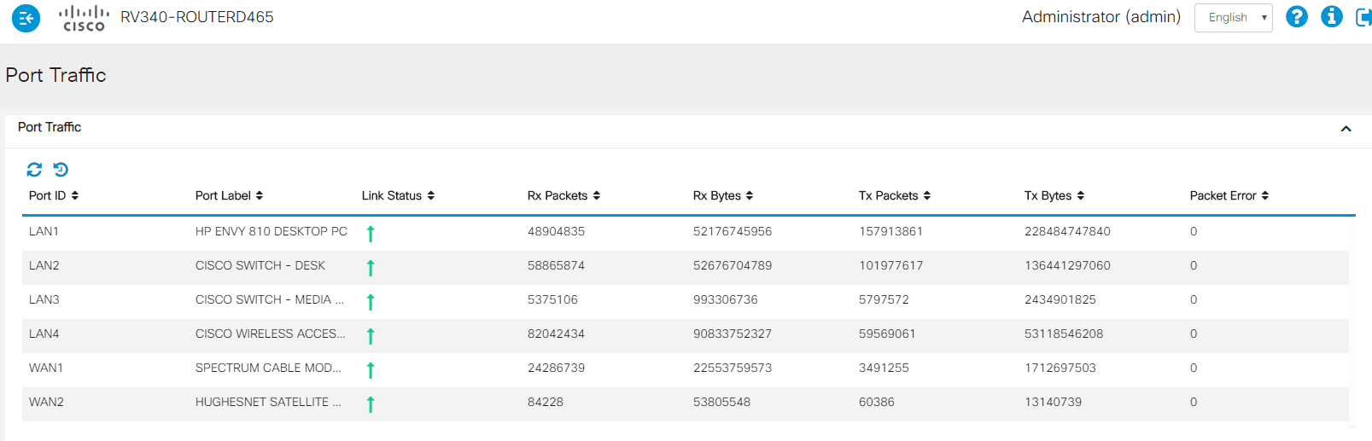Click Tx Packets value 101977617

tap(890, 265)
